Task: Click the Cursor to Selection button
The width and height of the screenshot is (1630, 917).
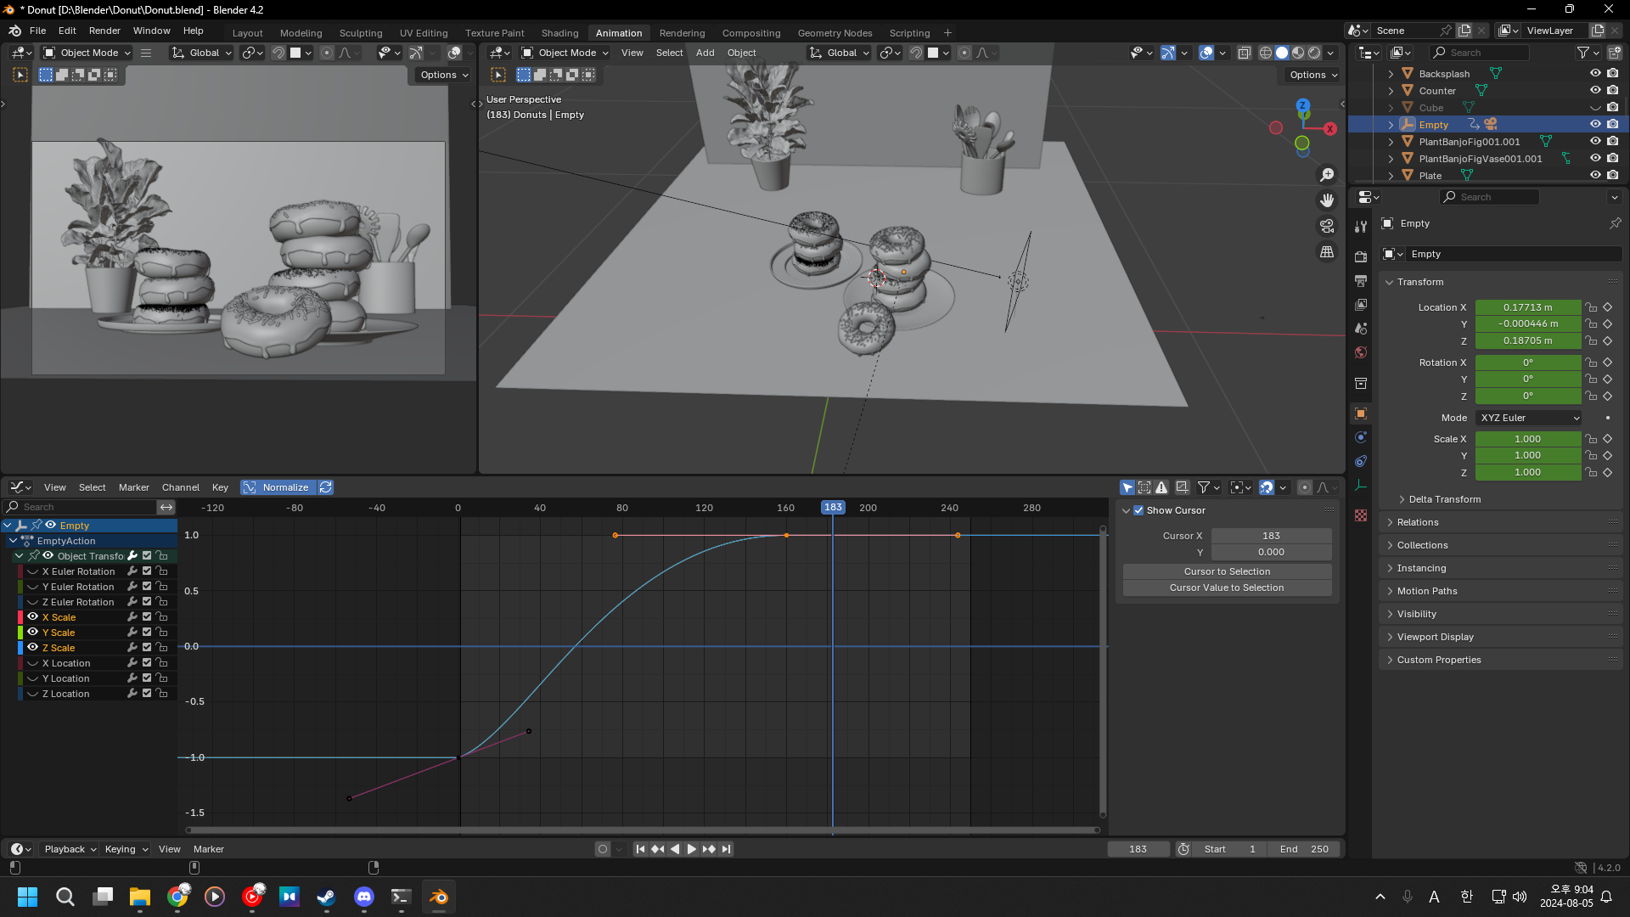Action: tap(1227, 571)
